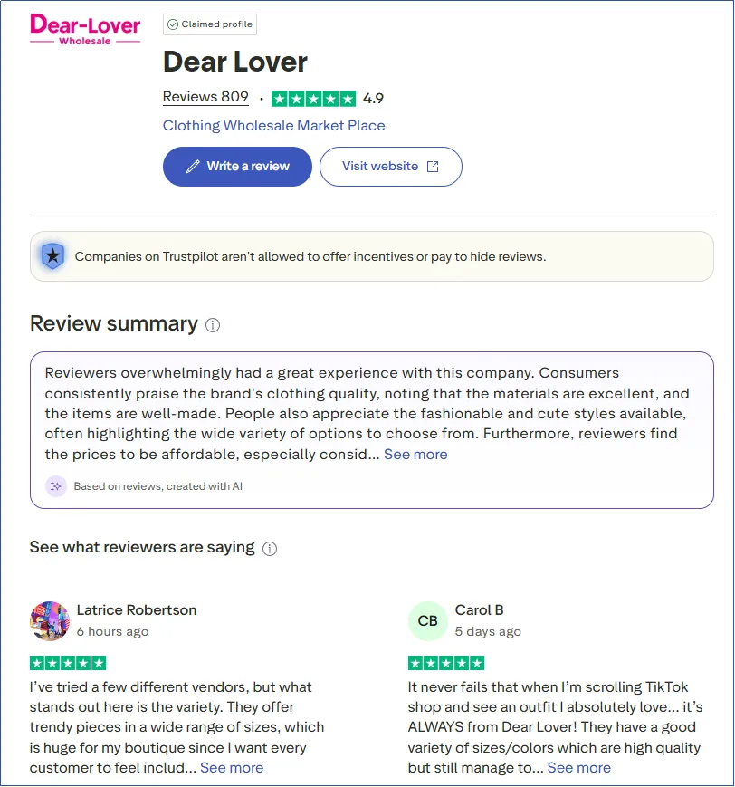Click Latrice Robertson's profile avatar
Viewport: 735px width, 787px height.
pyautogui.click(x=49, y=620)
